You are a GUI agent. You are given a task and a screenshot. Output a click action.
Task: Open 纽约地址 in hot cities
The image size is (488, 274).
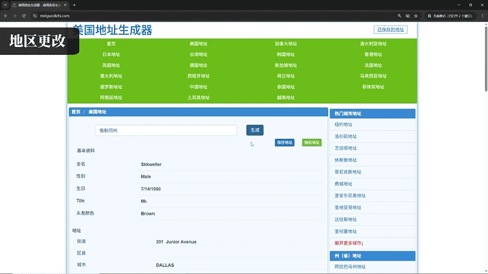[x=343, y=125]
